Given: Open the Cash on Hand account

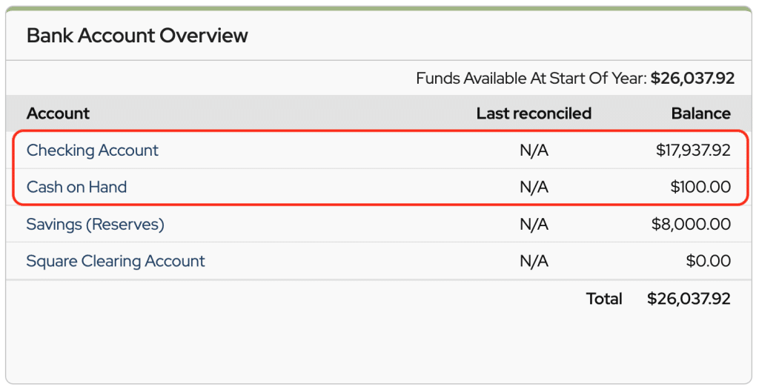Looking at the screenshot, I should pyautogui.click(x=76, y=187).
